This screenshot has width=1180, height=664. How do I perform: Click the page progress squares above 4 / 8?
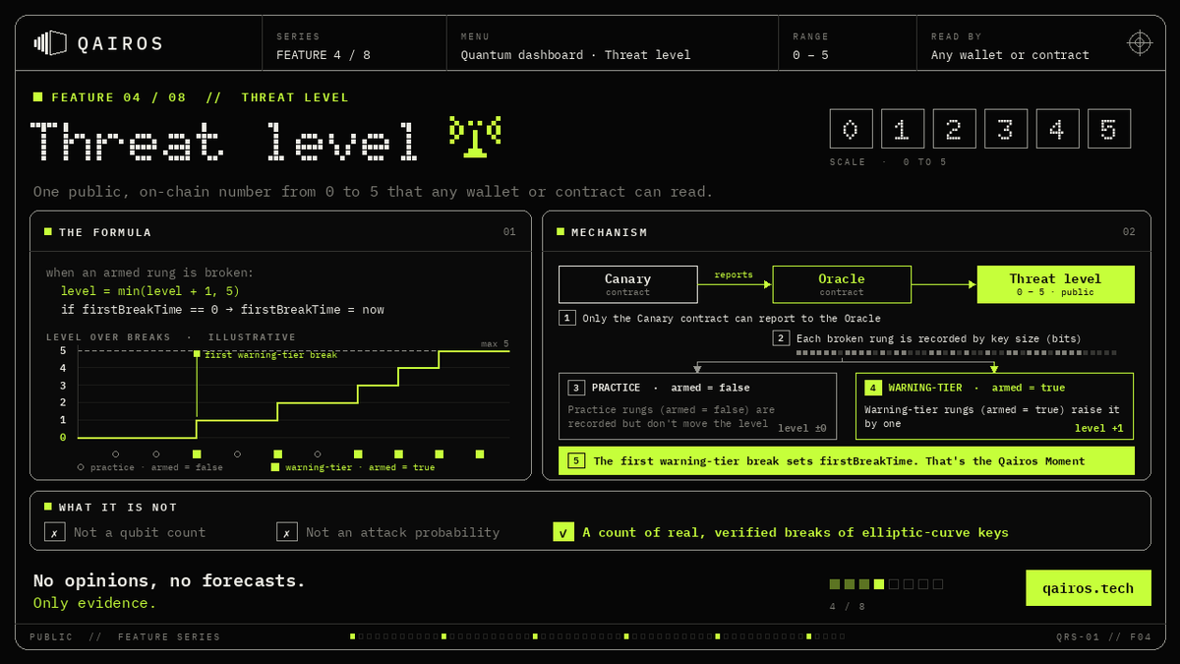pyautogui.click(x=886, y=583)
